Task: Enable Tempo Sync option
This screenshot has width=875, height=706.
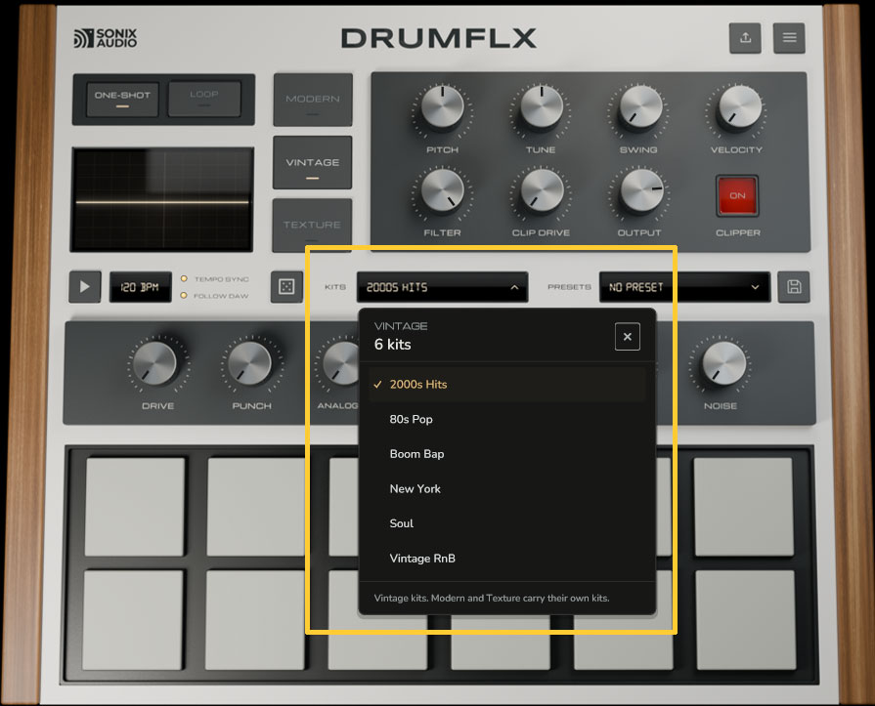Action: click(215, 278)
